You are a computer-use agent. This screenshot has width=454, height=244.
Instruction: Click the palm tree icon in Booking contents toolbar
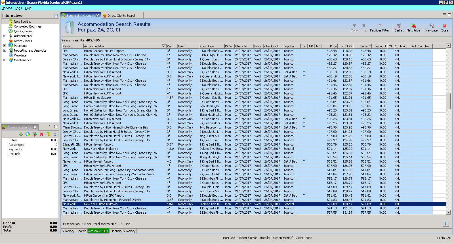point(48,134)
